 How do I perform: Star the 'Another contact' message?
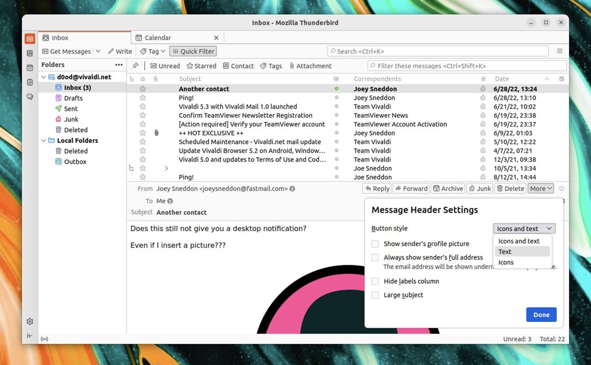point(143,89)
